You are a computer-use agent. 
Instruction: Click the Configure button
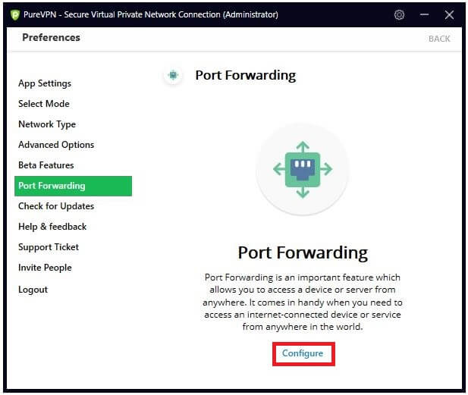coord(303,353)
